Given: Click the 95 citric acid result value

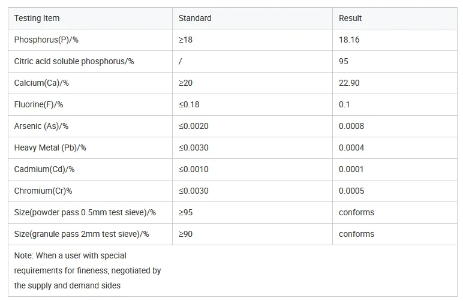Looking at the screenshot, I should pos(344,61).
